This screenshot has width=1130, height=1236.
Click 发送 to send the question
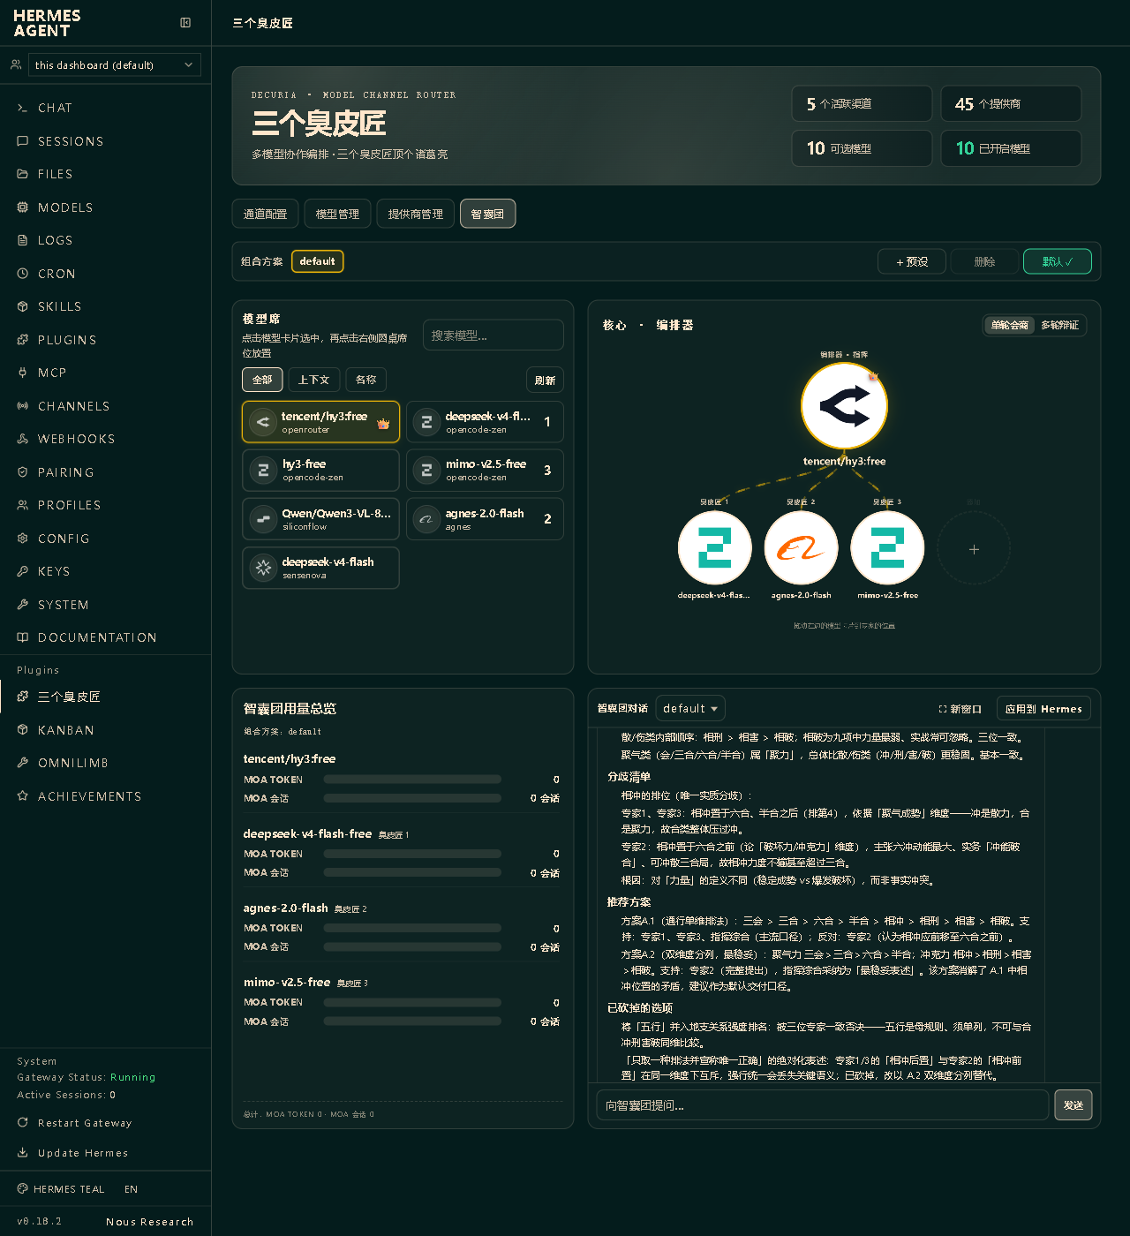pyautogui.click(x=1073, y=1105)
